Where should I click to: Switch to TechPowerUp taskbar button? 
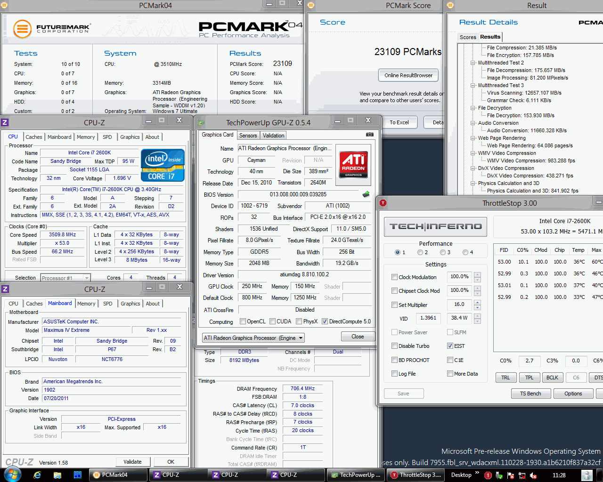point(355,475)
